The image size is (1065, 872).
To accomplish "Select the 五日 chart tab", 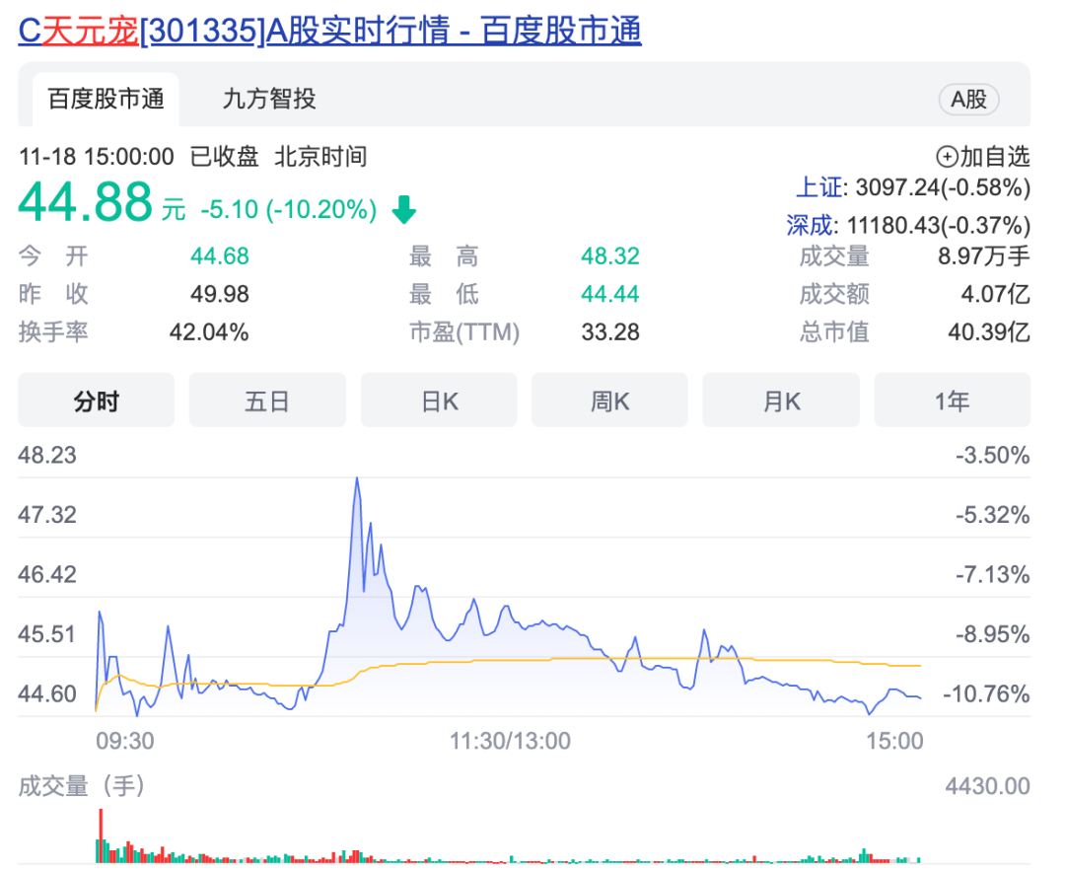I will 267,401.
